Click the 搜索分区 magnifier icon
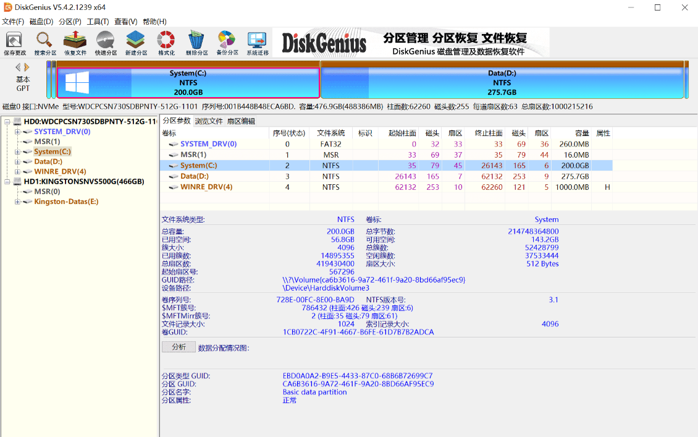The height and width of the screenshot is (437, 698). pyautogui.click(x=45, y=42)
